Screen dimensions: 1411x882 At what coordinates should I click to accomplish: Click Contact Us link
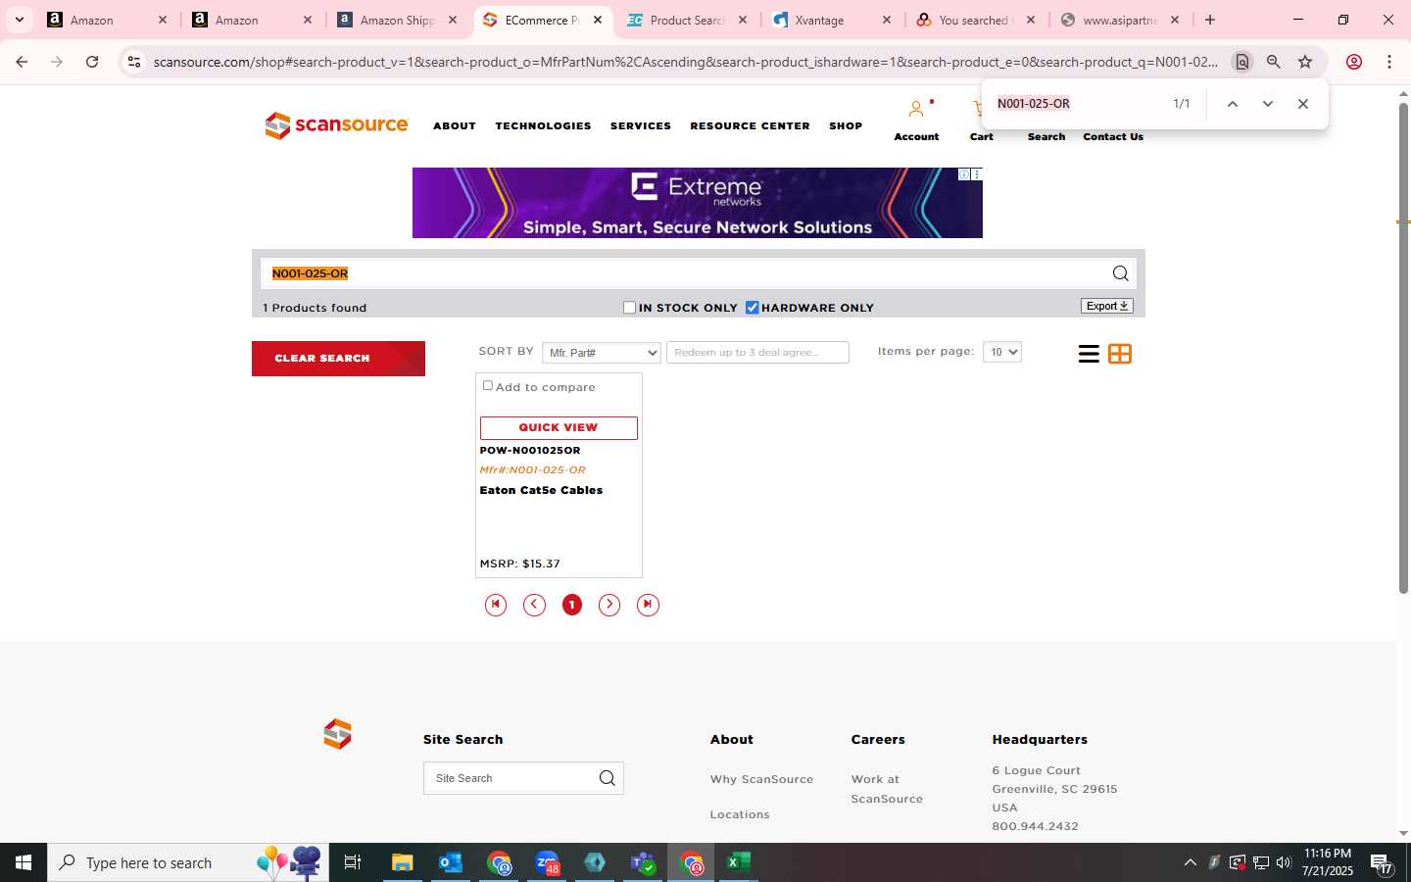coord(1113,137)
